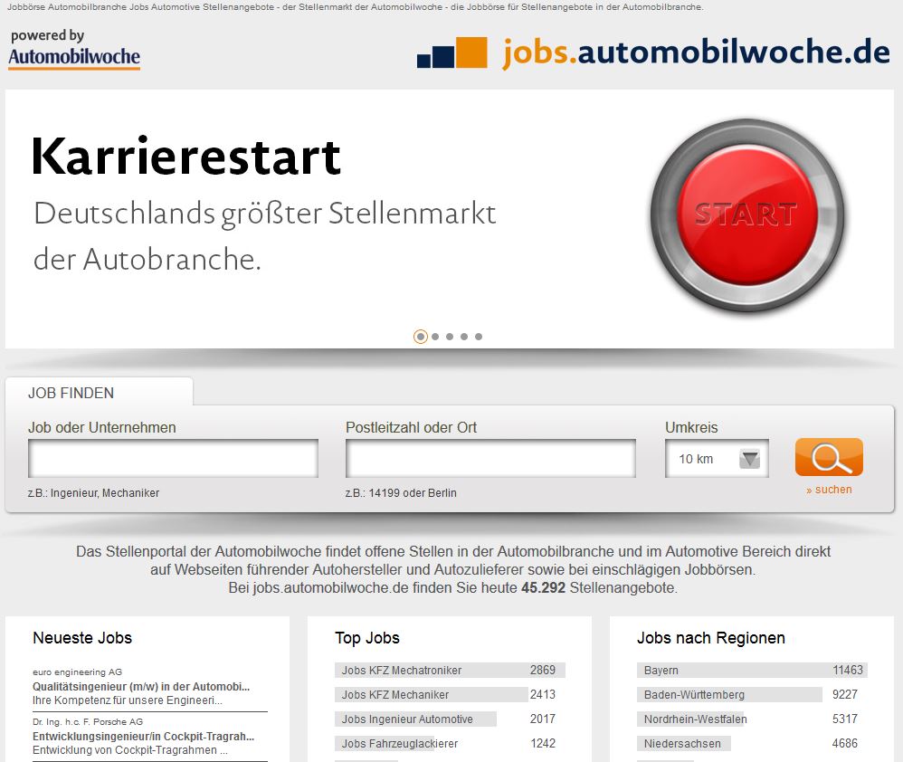
Task: Open the Automobilwoche powered-by logo
Action: click(74, 50)
